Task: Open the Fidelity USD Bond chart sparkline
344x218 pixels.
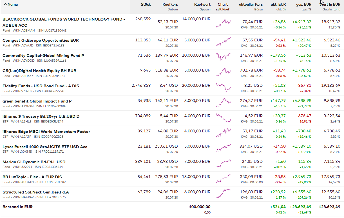Action: pyautogui.click(x=223, y=87)
